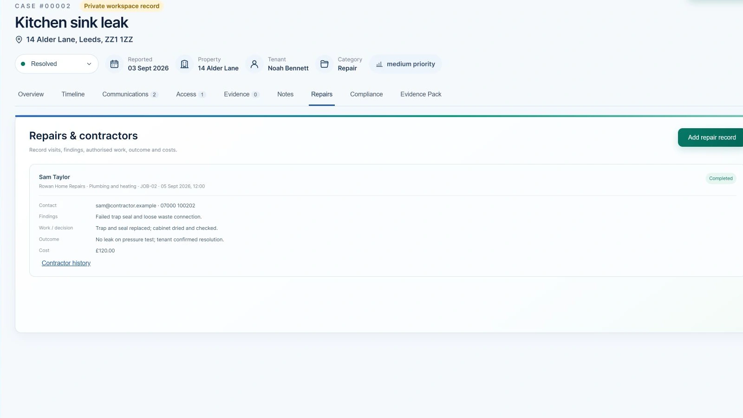Click the Repair category value

pos(347,68)
